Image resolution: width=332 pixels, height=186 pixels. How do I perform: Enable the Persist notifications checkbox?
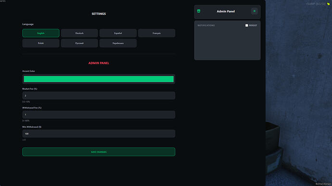pos(247,25)
